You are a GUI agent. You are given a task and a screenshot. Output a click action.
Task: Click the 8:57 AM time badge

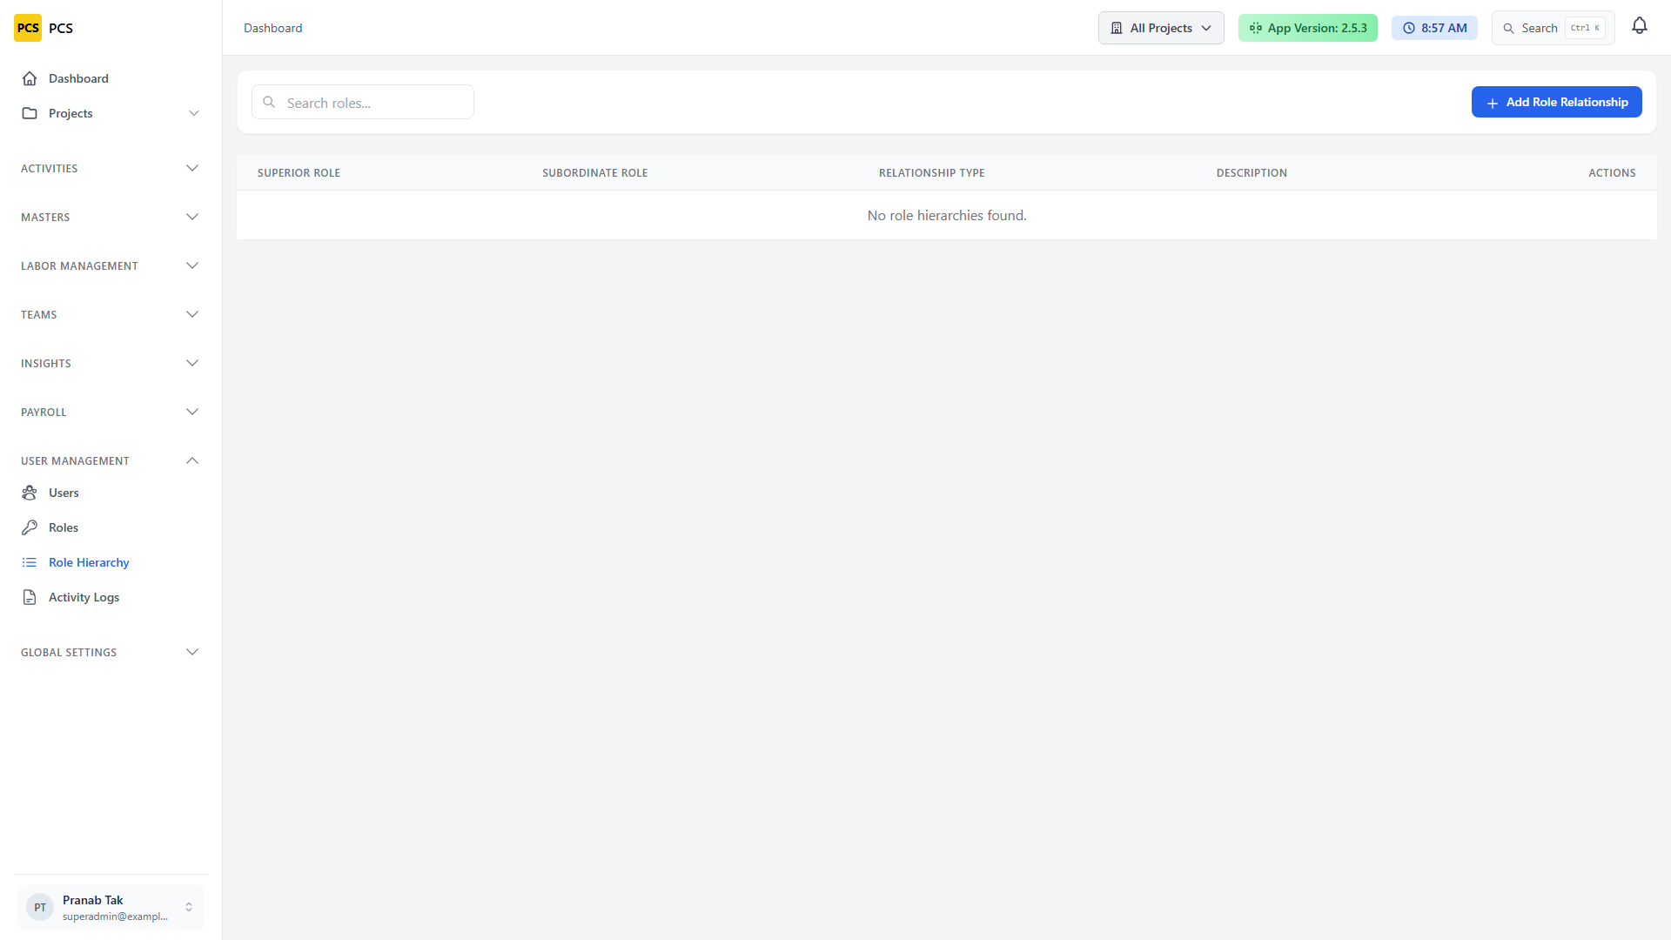[x=1434, y=28]
